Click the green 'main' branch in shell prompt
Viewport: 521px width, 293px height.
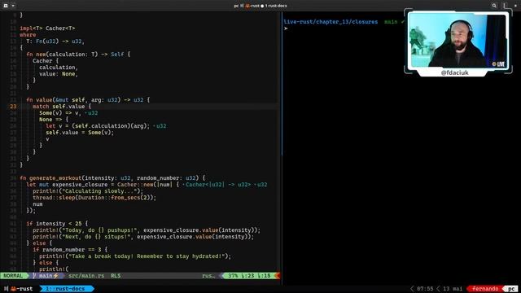tap(391, 22)
